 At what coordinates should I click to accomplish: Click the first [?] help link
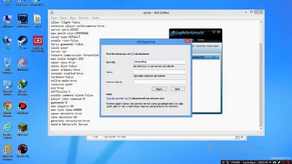(132, 54)
